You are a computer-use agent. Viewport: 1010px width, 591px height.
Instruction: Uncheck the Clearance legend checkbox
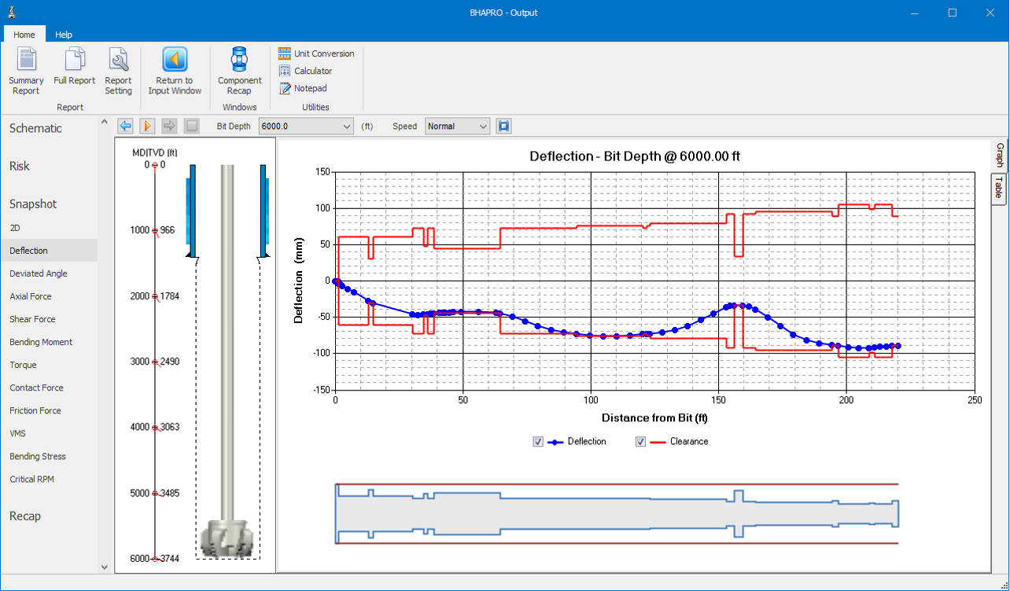[640, 442]
